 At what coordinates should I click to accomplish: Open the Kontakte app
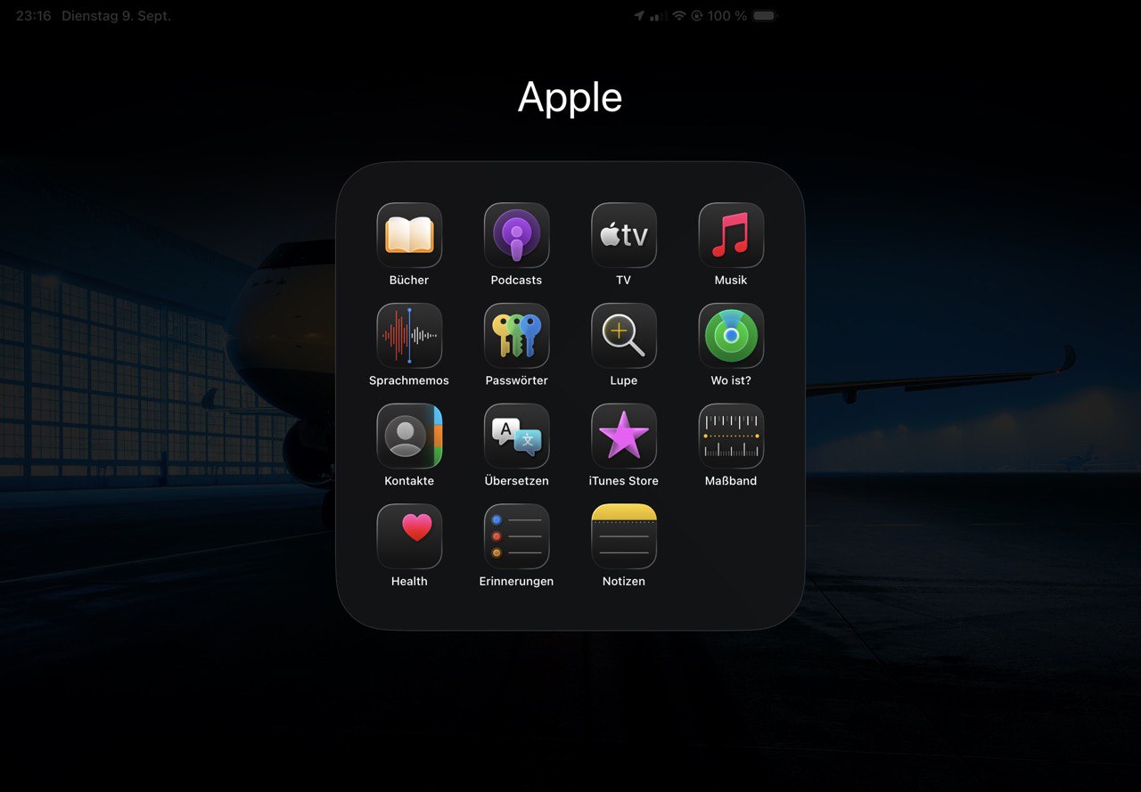pos(409,437)
